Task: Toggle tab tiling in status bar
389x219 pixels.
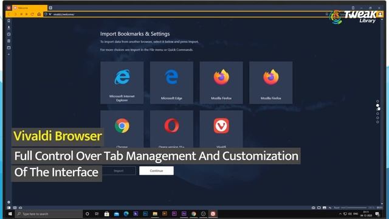Action: (318, 207)
